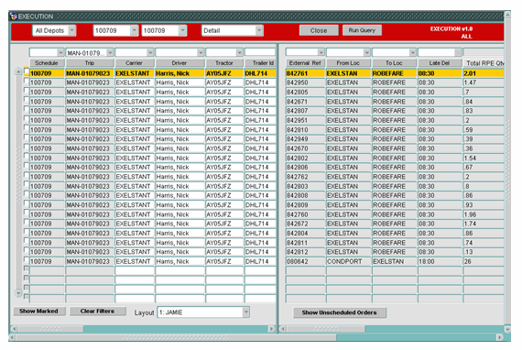
Task: Select the highlighted Harris, Nick driver cell
Action: [179, 73]
